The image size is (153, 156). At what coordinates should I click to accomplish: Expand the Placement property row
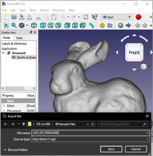click(x=4, y=111)
